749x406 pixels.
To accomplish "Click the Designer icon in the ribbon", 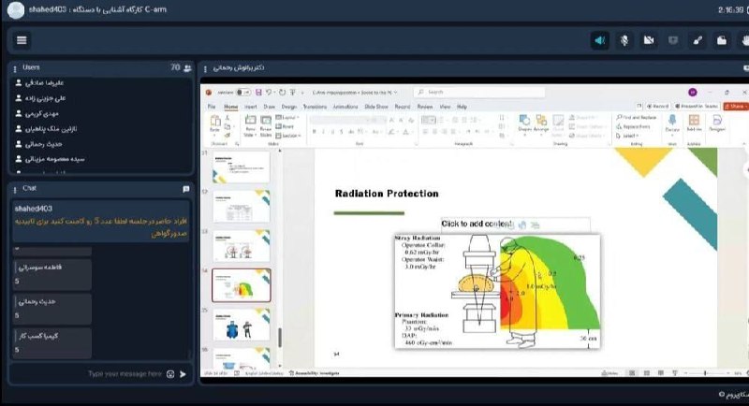I will tap(716, 122).
